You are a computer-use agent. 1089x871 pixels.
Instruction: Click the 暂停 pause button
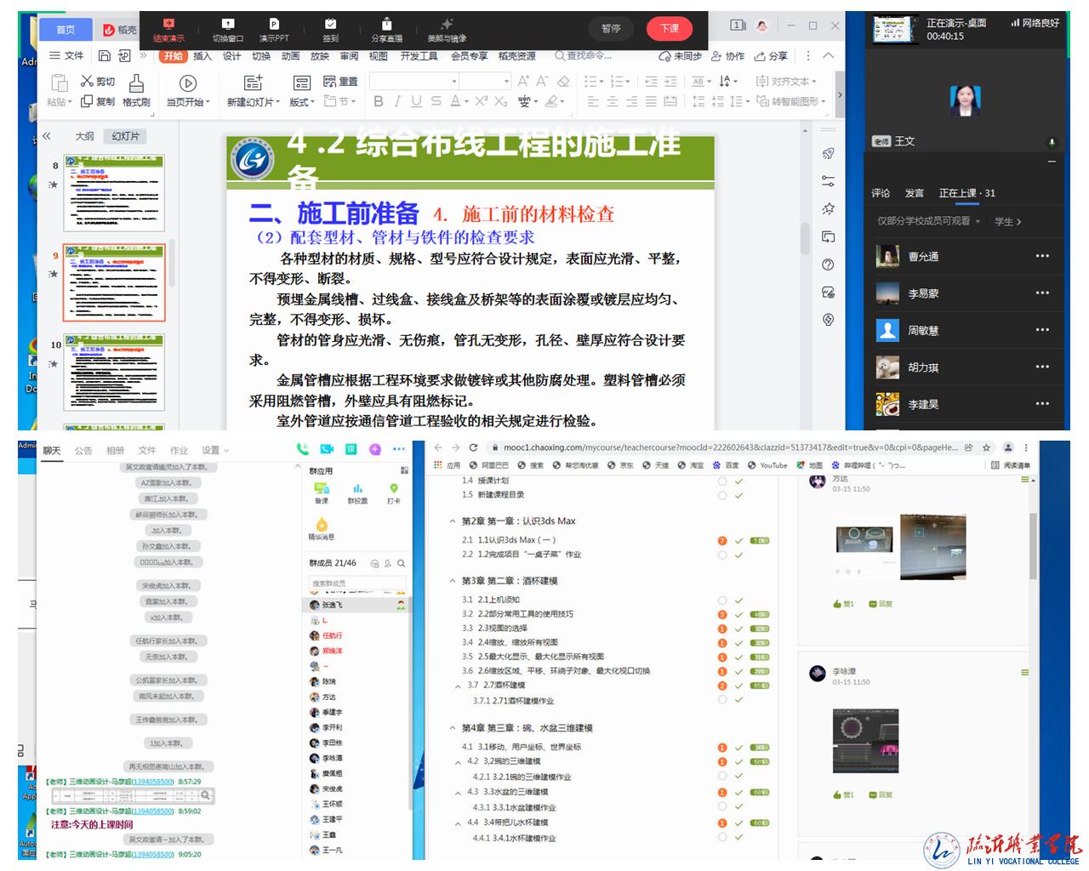(611, 28)
